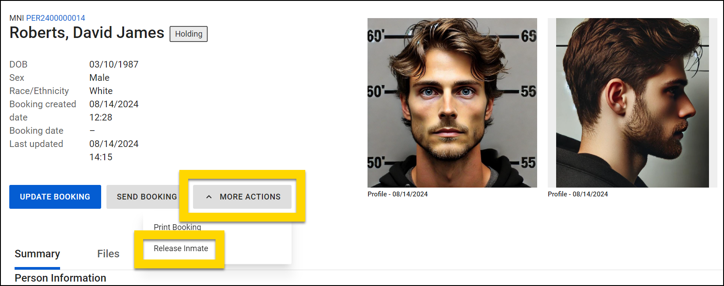Image resolution: width=724 pixels, height=286 pixels.
Task: Click the Last updated date value
Action: (114, 151)
